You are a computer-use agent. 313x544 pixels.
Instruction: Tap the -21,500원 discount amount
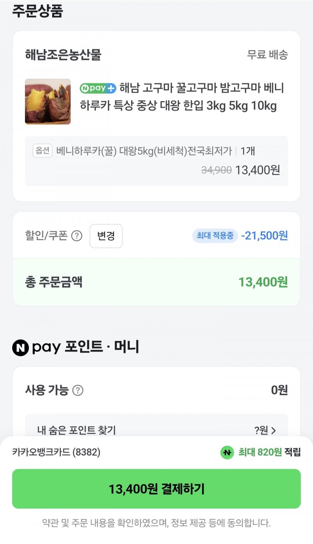pos(264,236)
